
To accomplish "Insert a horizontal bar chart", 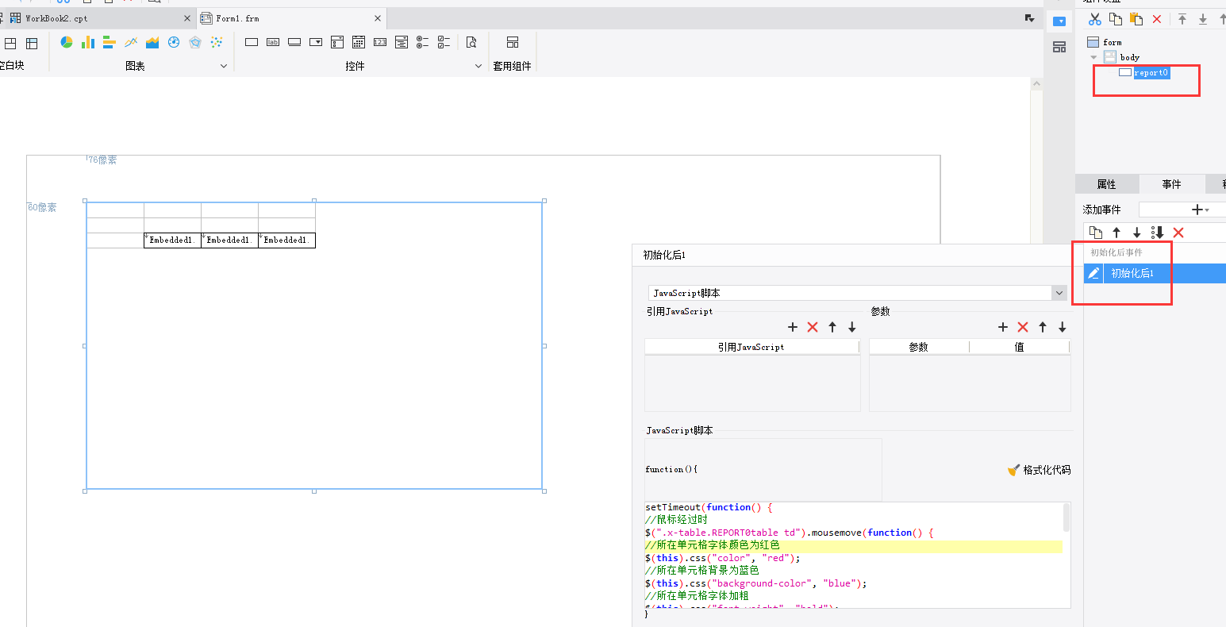I will [110, 42].
